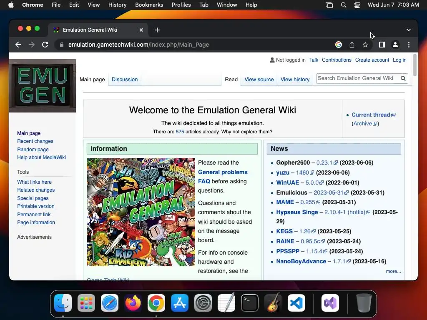The height and width of the screenshot is (320, 427).
Task: Open a new tab with plus button
Action: click(x=157, y=30)
